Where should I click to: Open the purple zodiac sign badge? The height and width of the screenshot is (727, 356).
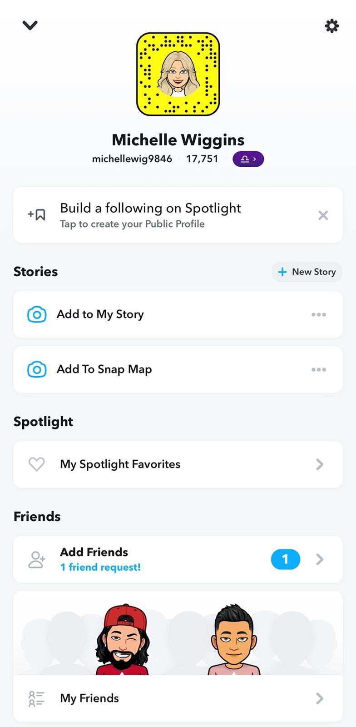point(248,159)
